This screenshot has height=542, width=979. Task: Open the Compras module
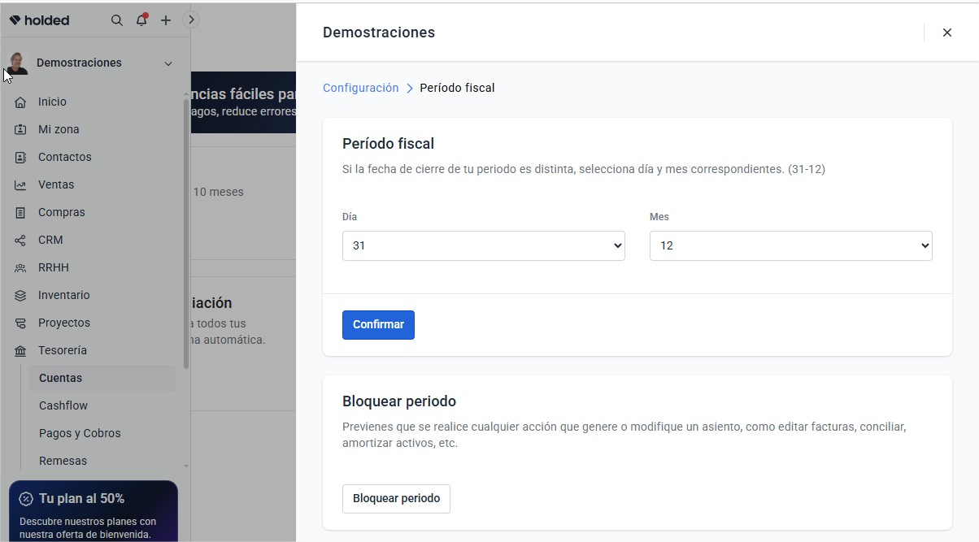[x=62, y=212]
